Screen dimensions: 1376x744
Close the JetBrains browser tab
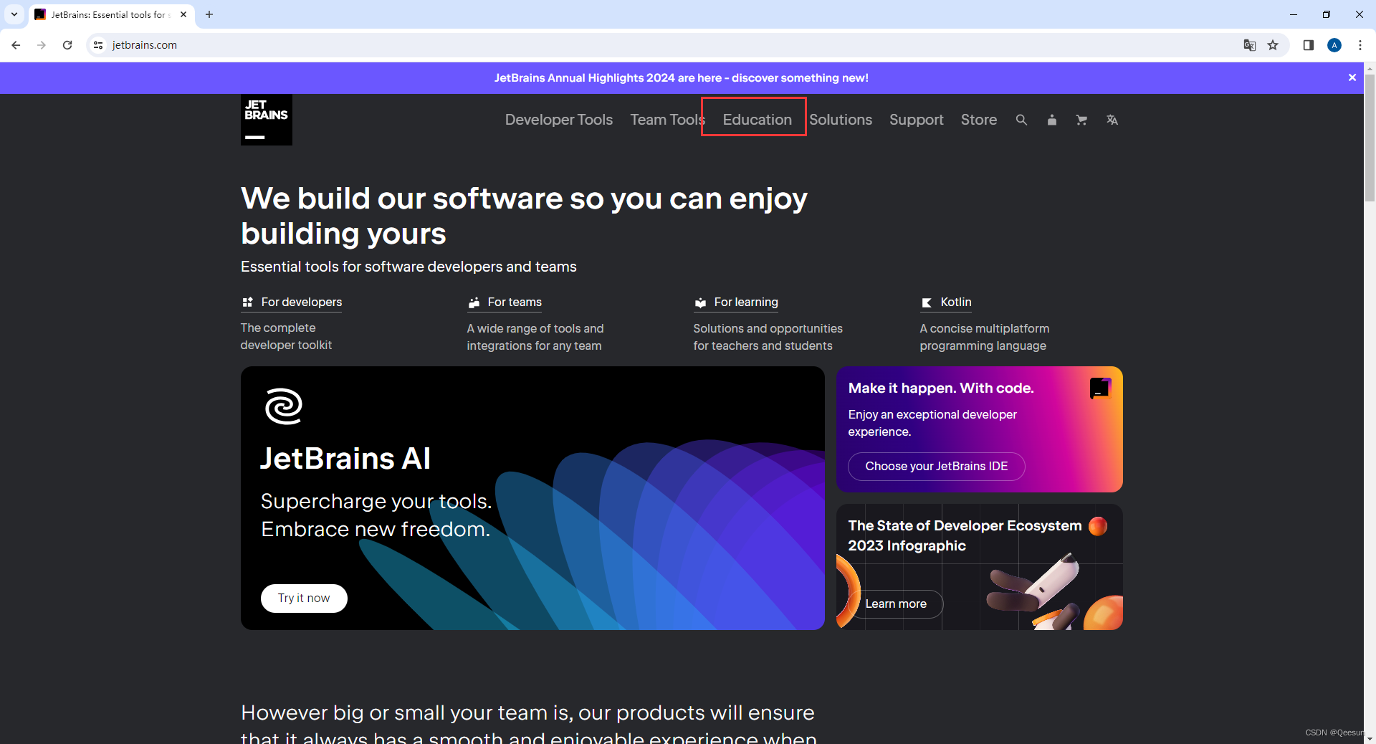183,14
